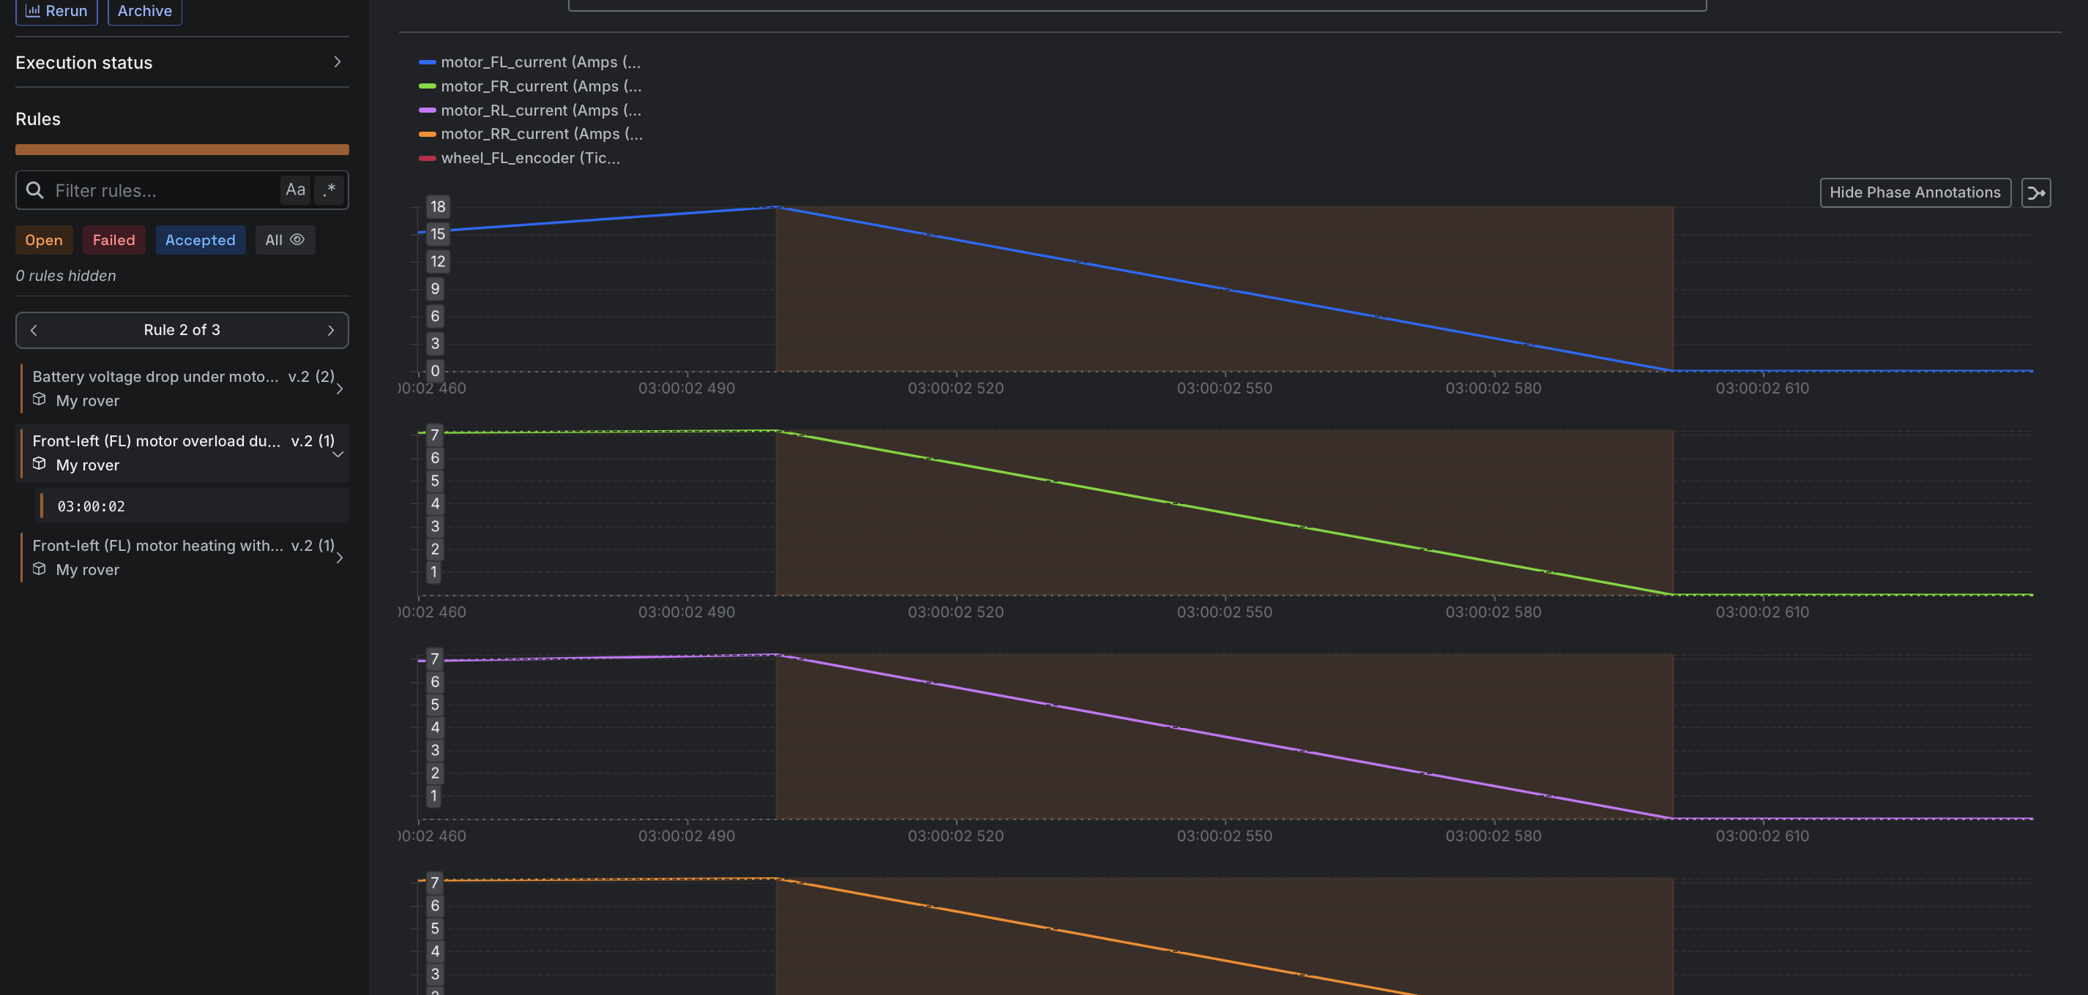Click the shaded violation region in the blue chart
This screenshot has width=2088, height=995.
[x=1224, y=289]
